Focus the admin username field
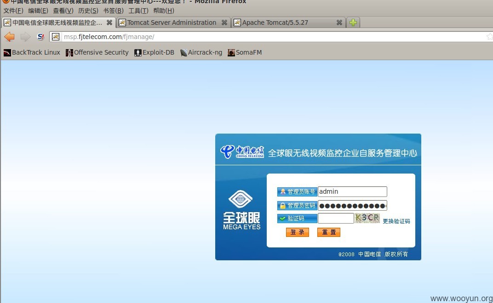The image size is (493, 303). click(352, 191)
